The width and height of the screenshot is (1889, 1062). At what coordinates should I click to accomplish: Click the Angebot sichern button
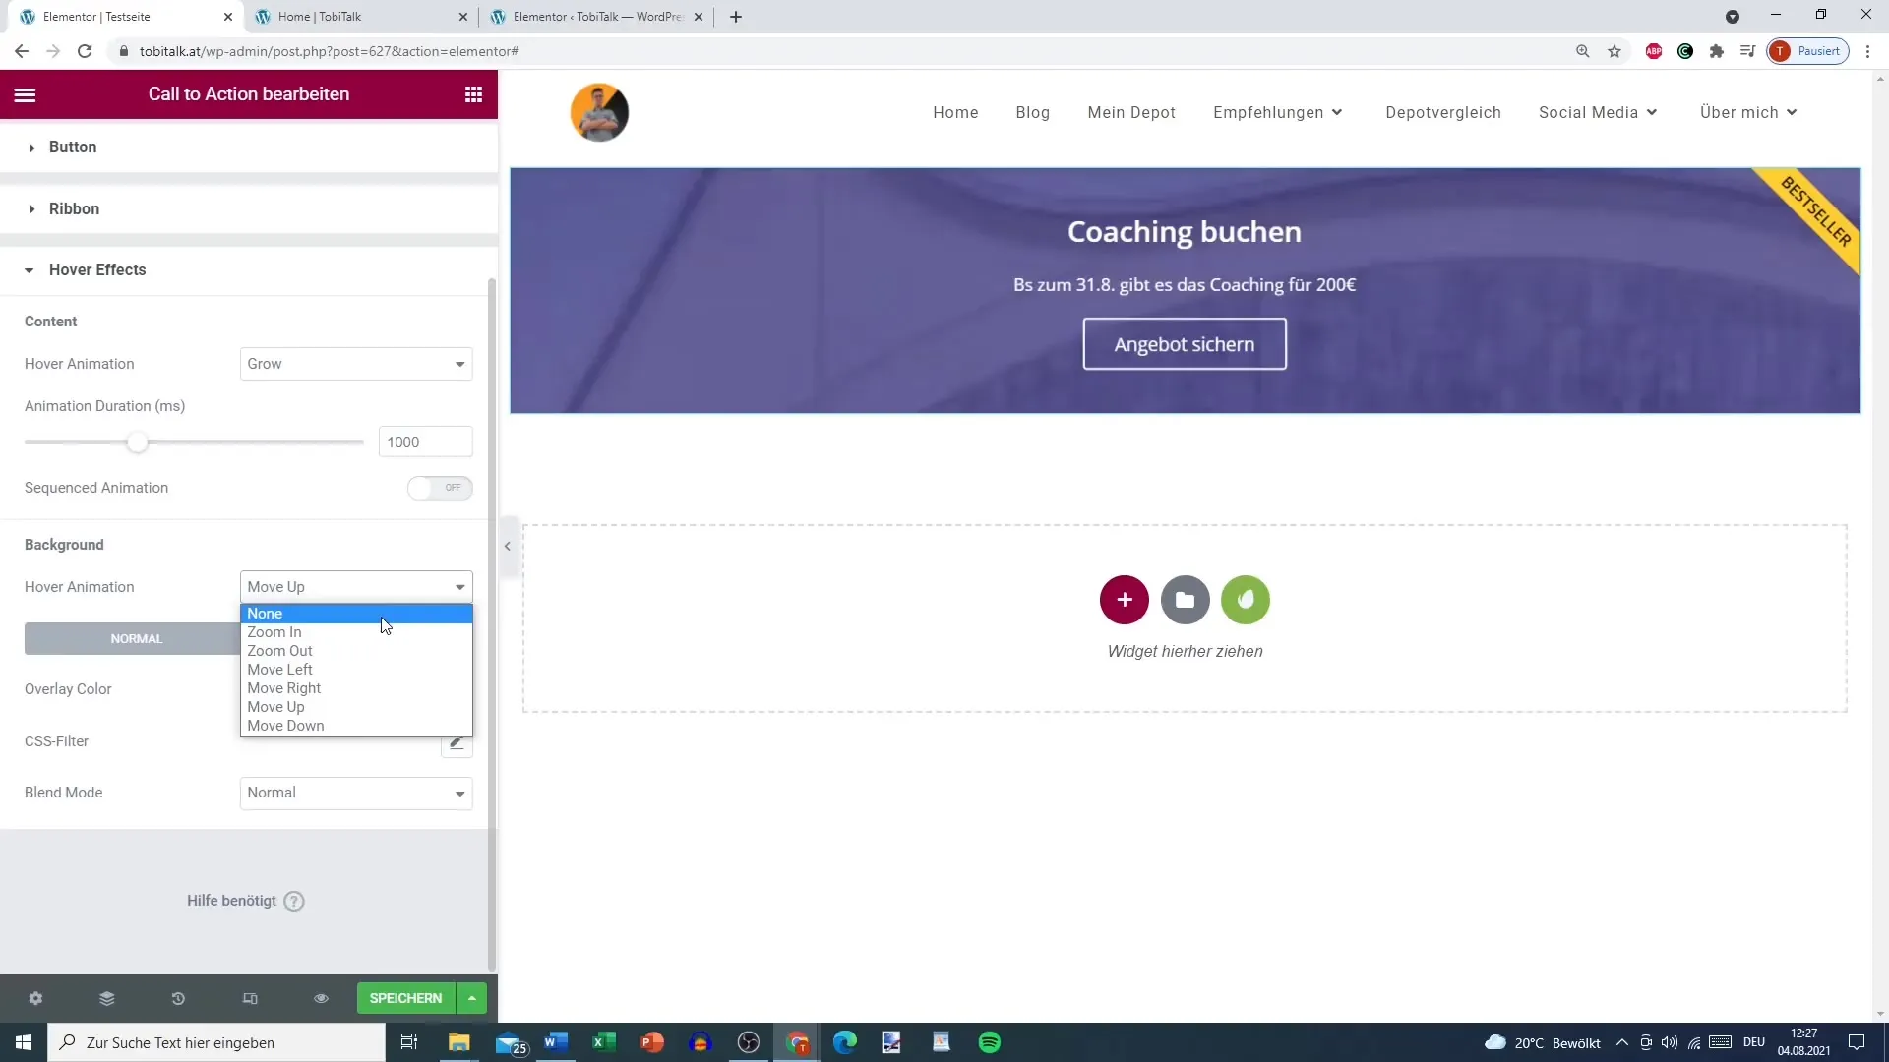[x=1184, y=344]
